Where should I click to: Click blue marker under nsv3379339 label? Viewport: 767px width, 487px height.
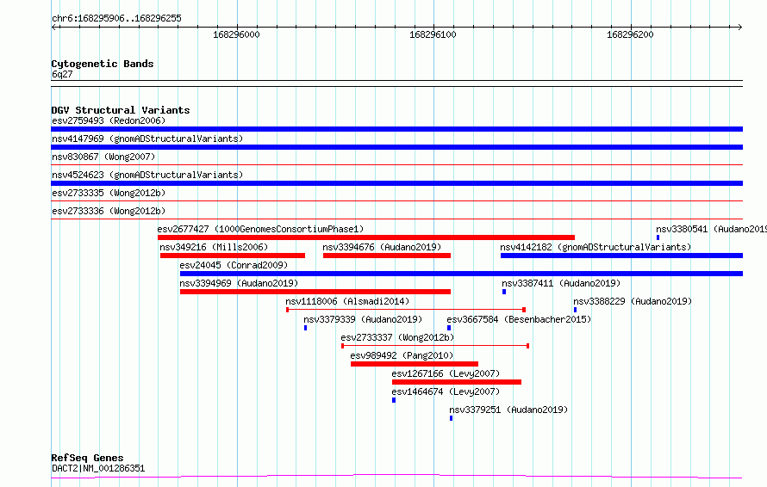(x=305, y=328)
